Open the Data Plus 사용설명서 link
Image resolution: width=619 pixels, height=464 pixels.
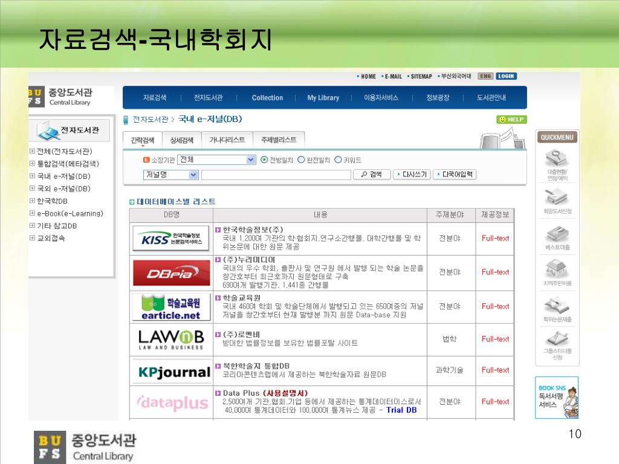point(285,393)
